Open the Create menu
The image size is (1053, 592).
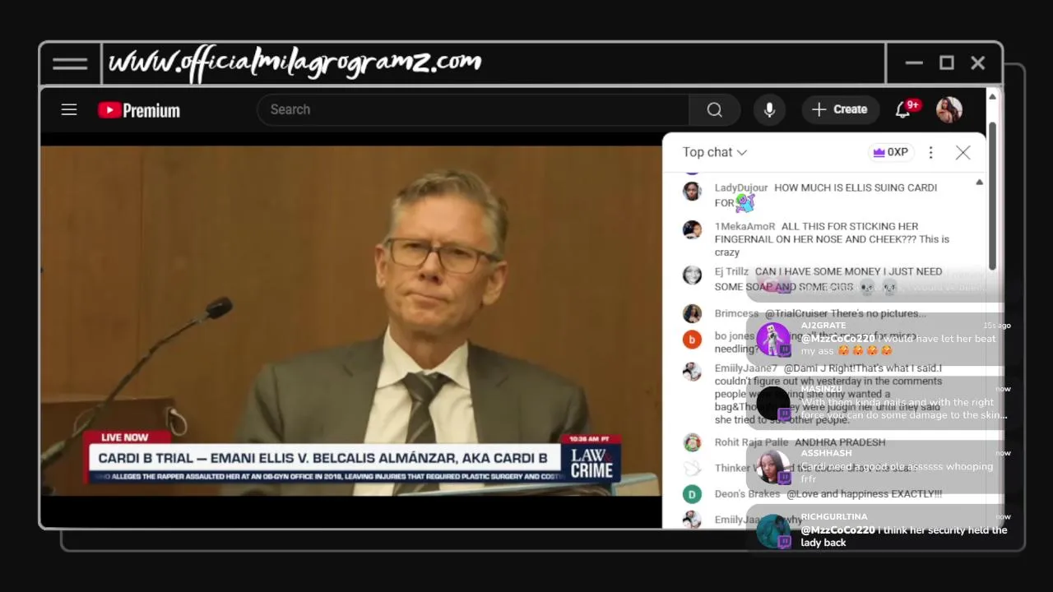point(839,109)
